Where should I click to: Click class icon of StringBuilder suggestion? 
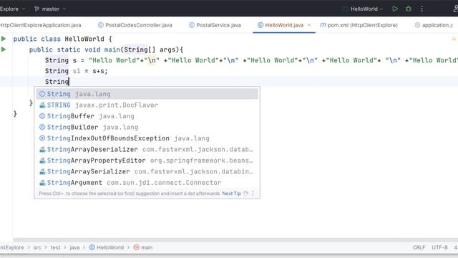[42, 128]
